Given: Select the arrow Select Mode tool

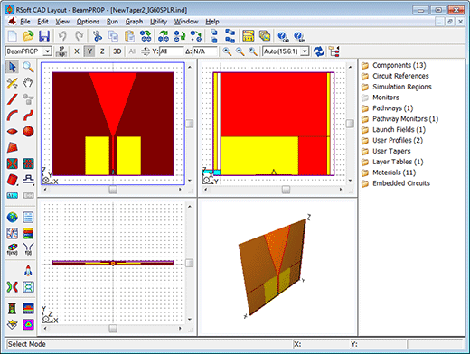Looking at the screenshot, I should point(12,67).
